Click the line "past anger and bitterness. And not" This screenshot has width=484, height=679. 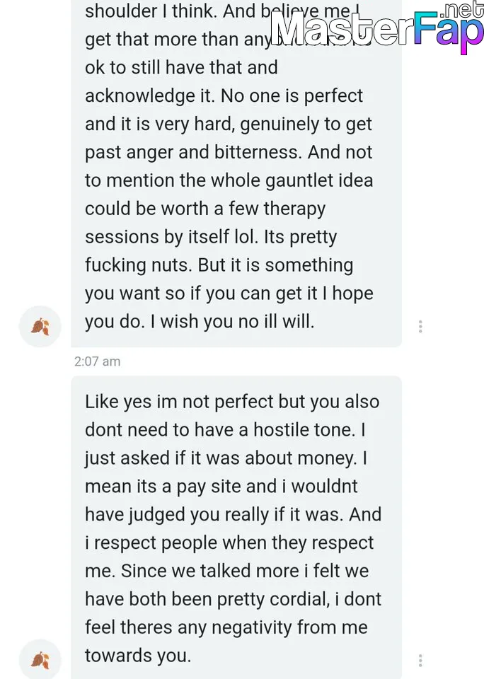[x=229, y=153]
